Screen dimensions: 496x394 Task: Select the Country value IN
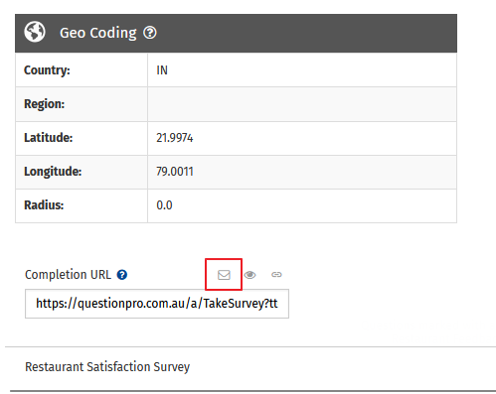162,70
